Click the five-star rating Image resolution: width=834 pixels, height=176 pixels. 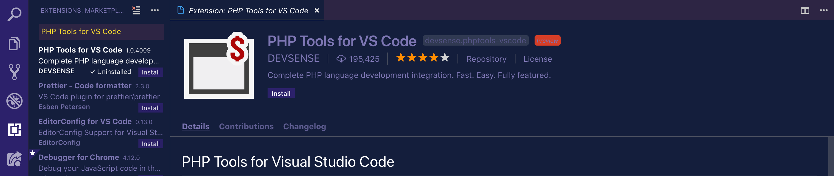coord(423,58)
